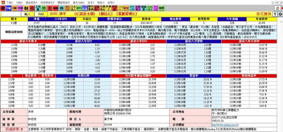This screenshot has width=283, height=132.
Task: Click the green 外 foreign-investor toolbar icon
Action: tap(44, 8)
